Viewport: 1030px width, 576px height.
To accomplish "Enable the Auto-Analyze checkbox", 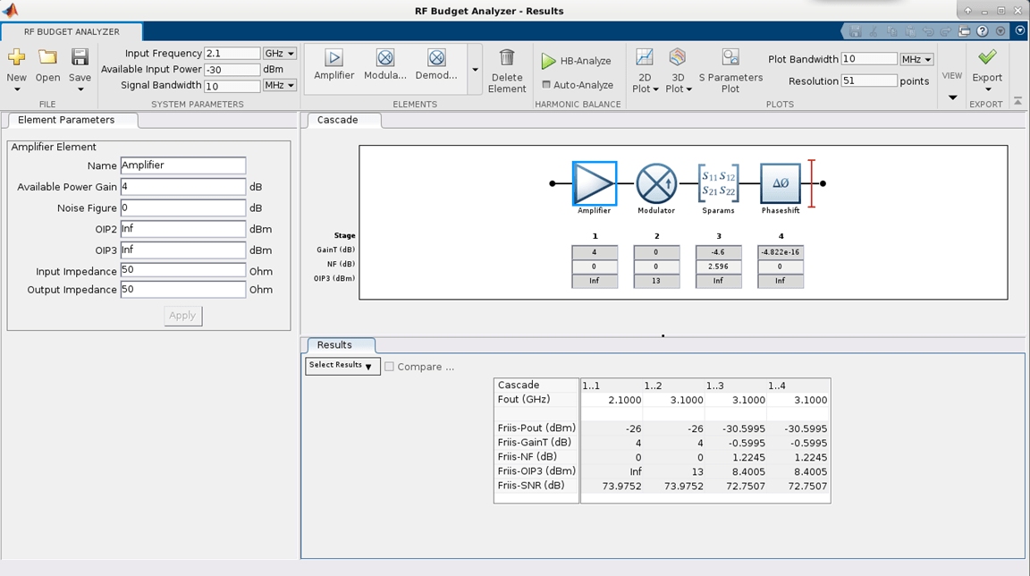I will [x=546, y=85].
